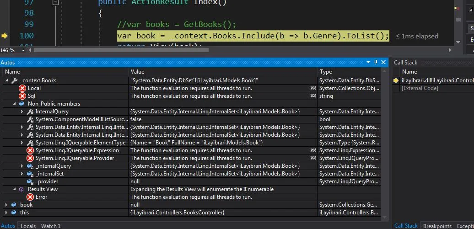474x229 pixels.
Task: Click the error icon beside Sql
Action: [22, 96]
